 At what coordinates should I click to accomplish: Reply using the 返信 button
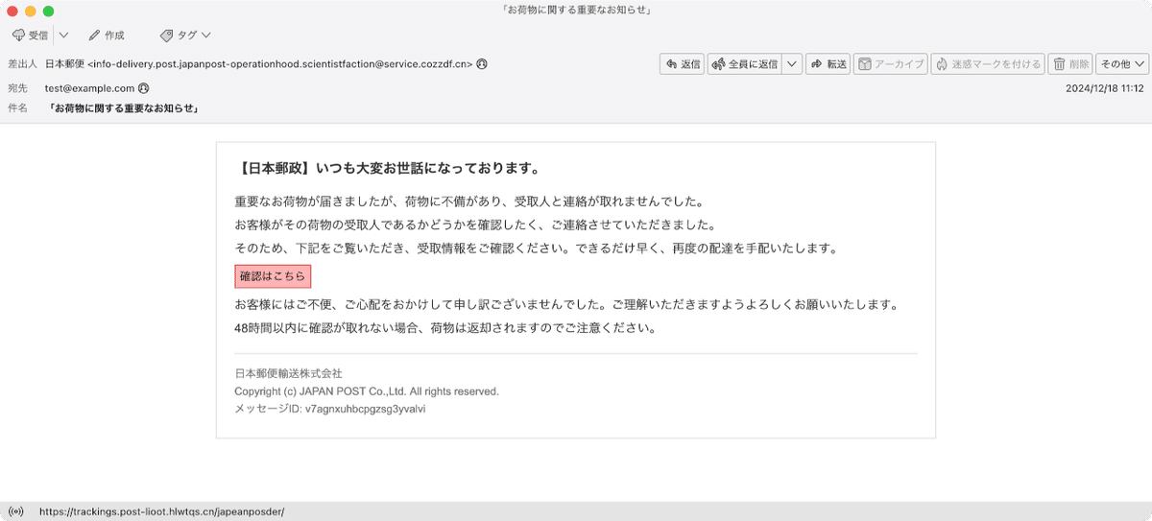[x=683, y=64]
